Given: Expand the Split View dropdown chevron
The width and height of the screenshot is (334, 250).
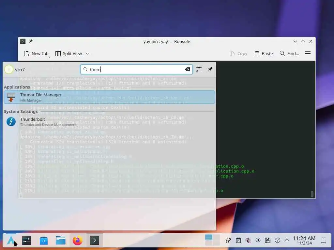Looking at the screenshot, I should click(x=87, y=54).
